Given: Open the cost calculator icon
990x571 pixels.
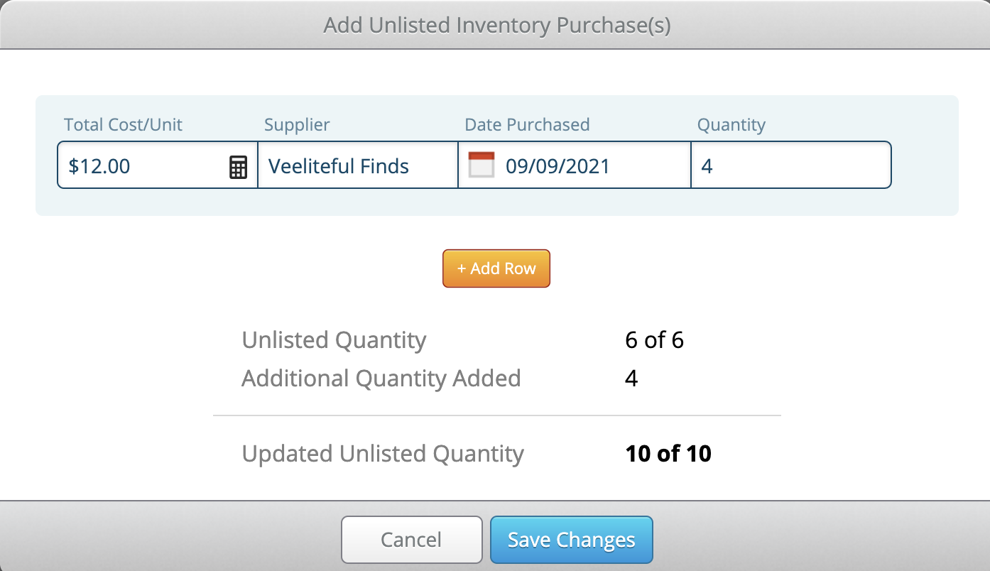Looking at the screenshot, I should coord(238,167).
